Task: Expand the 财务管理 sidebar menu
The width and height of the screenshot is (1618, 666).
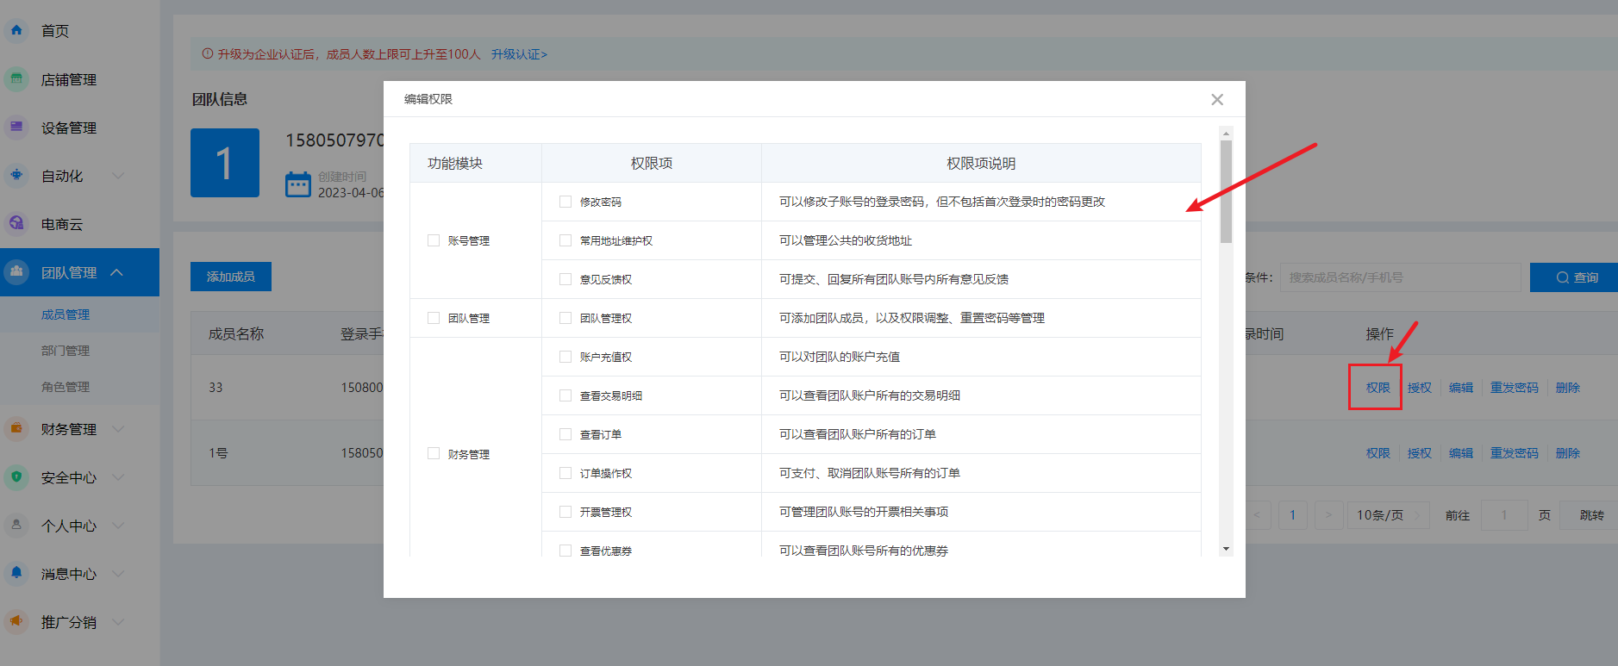Action: coord(118,429)
